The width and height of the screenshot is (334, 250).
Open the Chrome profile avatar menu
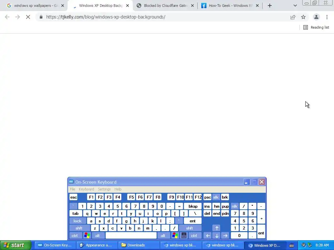pos(316,17)
